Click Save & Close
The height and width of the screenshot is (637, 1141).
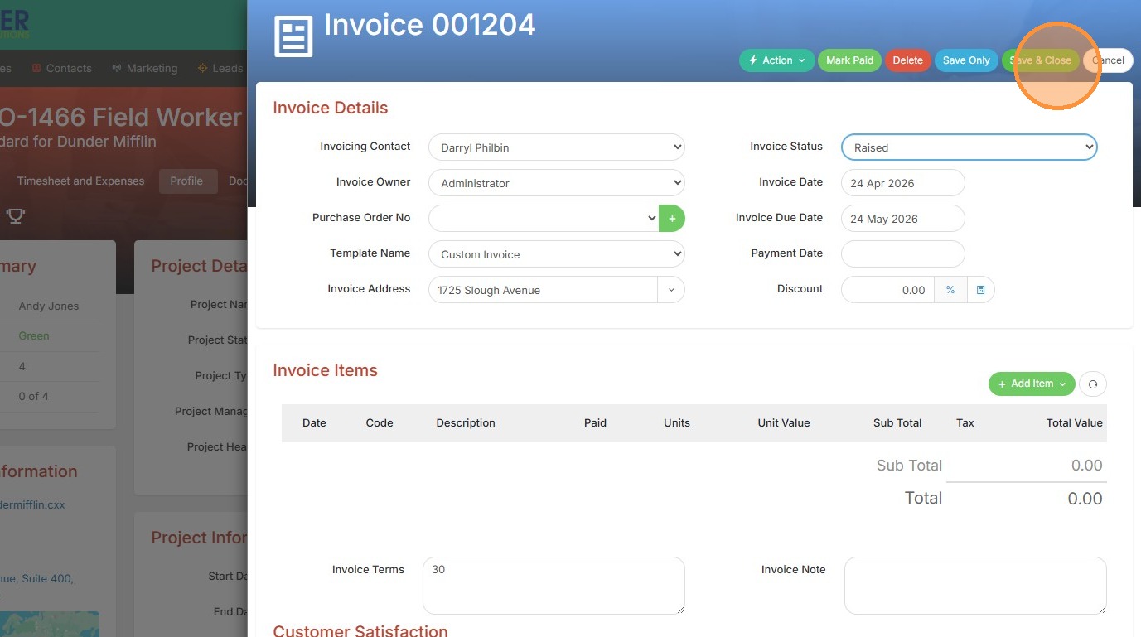point(1040,60)
